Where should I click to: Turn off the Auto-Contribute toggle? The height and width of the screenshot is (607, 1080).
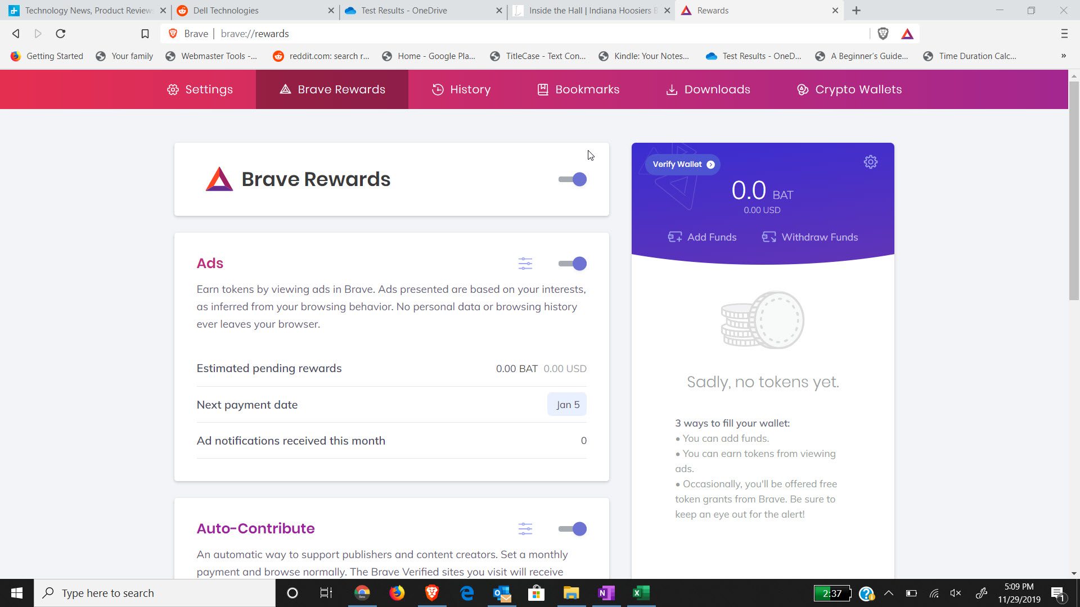point(573,529)
